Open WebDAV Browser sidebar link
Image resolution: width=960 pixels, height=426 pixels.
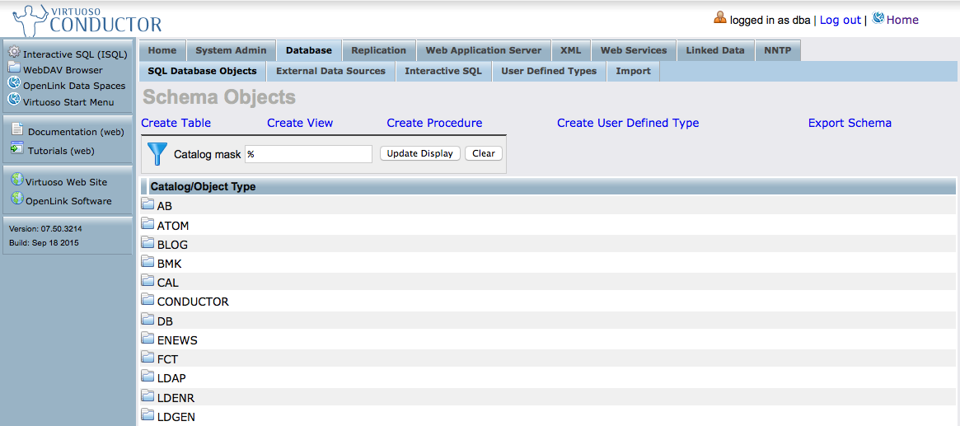pos(63,70)
